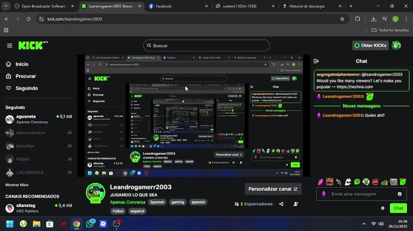Open davooxeneize offline channel
The height and width of the screenshot is (231, 413).
(x=39, y=133)
